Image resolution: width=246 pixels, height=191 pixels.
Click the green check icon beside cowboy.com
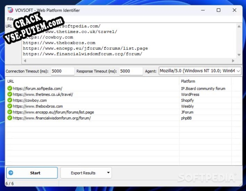click(10, 100)
